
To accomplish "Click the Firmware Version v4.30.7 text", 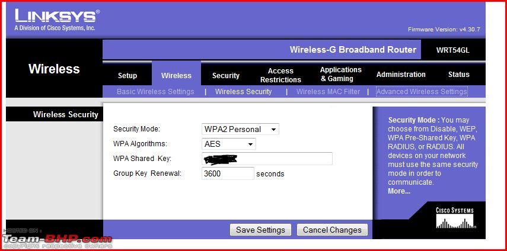I will point(444,30).
